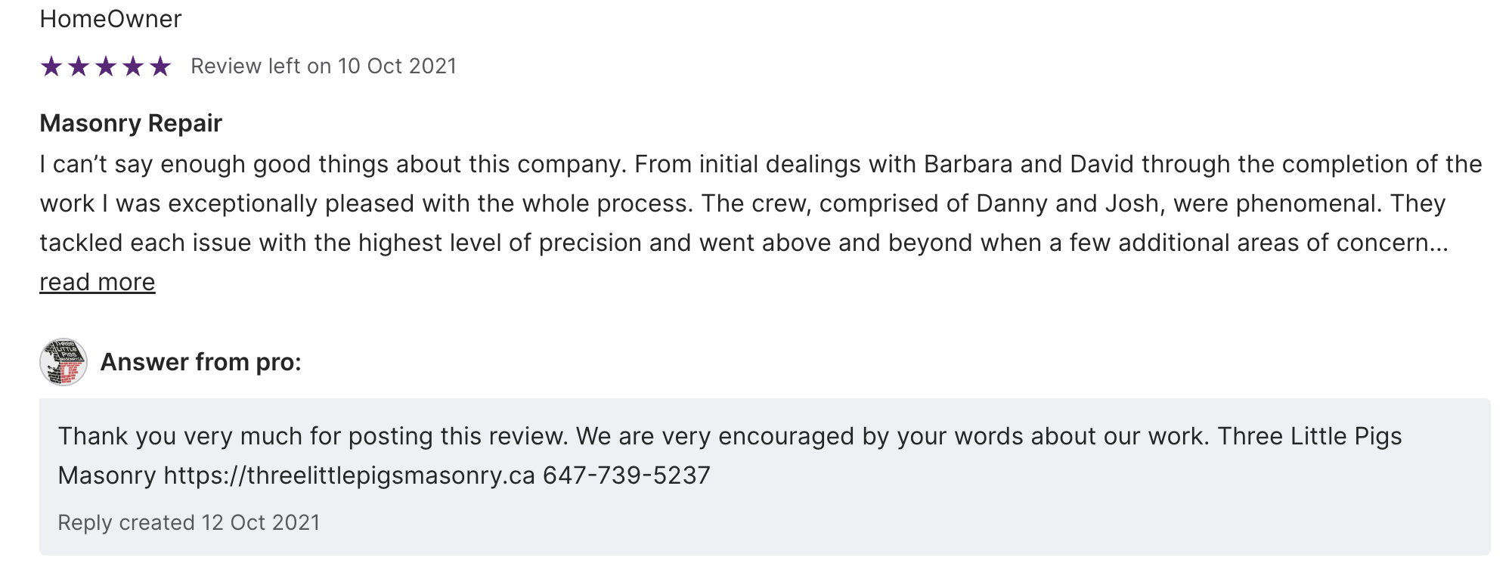The image size is (1512, 585).
Task: Click the fourth purple rating star
Action: (x=133, y=67)
